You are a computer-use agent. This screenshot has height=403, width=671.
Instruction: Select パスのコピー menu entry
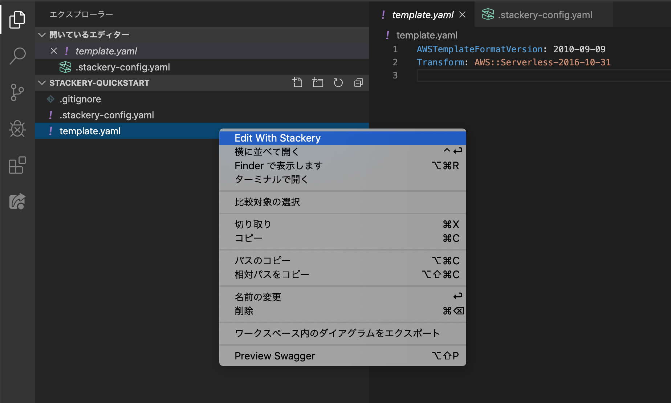[342, 261]
